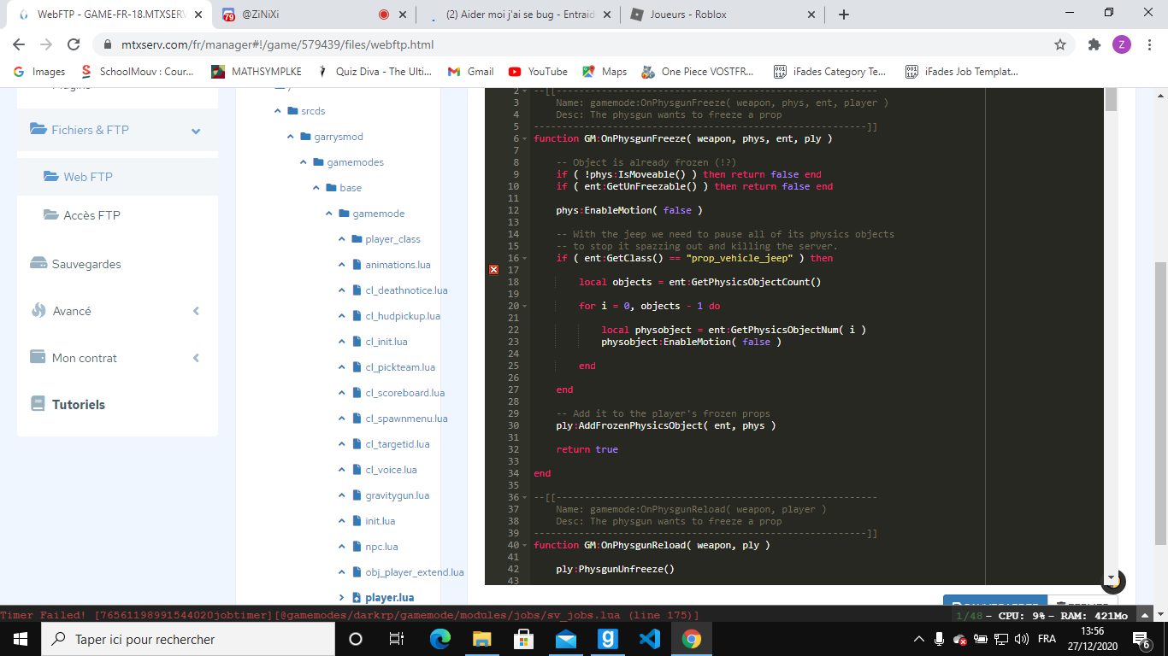Open the Chrome profile avatar Z
This screenshot has width=1168, height=656.
1122,44
